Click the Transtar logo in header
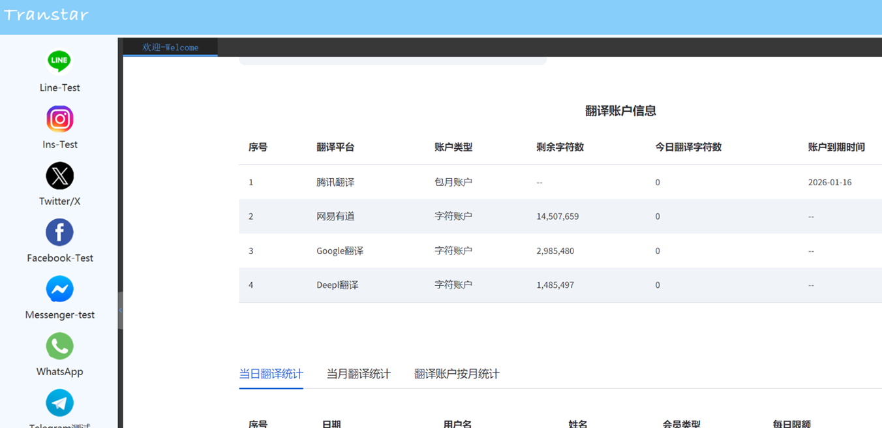This screenshot has height=428, width=882. tap(46, 16)
